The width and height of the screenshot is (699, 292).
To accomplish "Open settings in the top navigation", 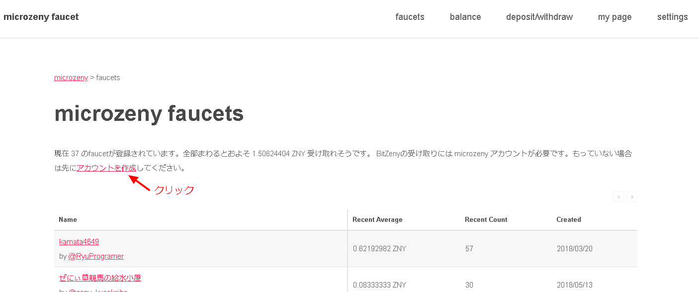I will coord(672,17).
